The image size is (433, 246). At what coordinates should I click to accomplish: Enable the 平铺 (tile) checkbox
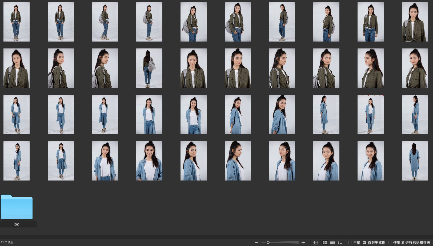coord(350,243)
